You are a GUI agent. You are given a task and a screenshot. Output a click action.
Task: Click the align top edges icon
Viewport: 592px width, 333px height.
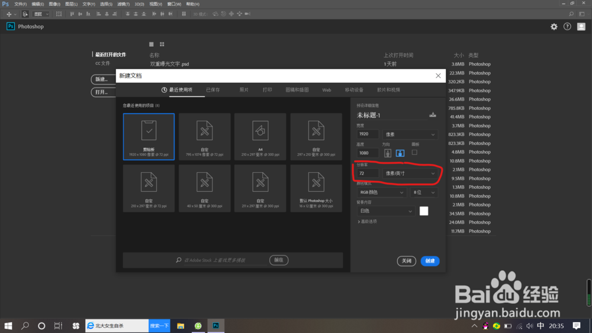click(72, 14)
